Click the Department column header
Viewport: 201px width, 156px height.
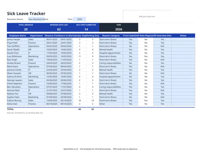(37, 36)
